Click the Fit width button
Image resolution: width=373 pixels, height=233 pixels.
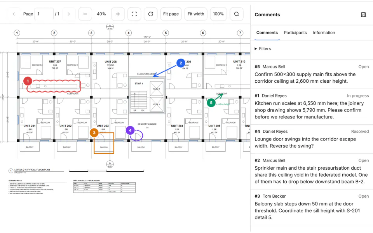coord(196,14)
